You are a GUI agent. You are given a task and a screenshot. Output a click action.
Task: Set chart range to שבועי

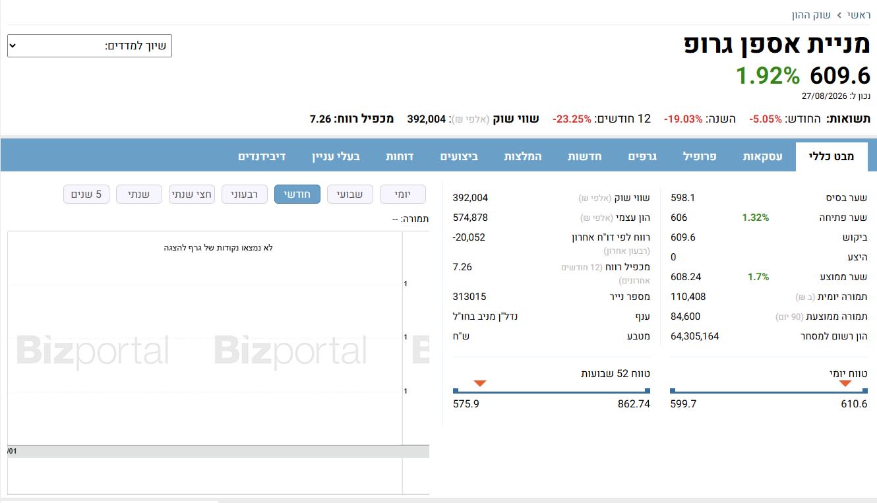tap(350, 194)
